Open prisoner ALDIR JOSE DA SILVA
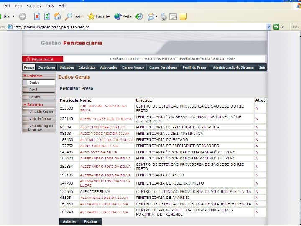 pyautogui.click(x=99, y=146)
